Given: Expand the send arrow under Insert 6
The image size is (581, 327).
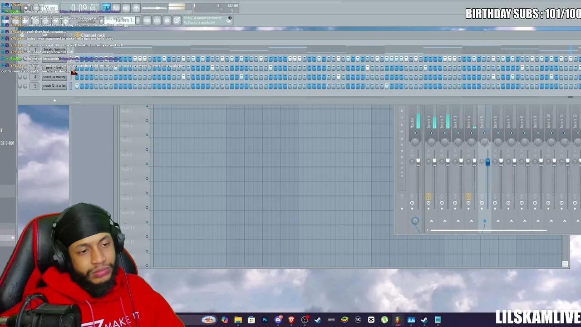Looking at the screenshot, I should coord(498,221).
